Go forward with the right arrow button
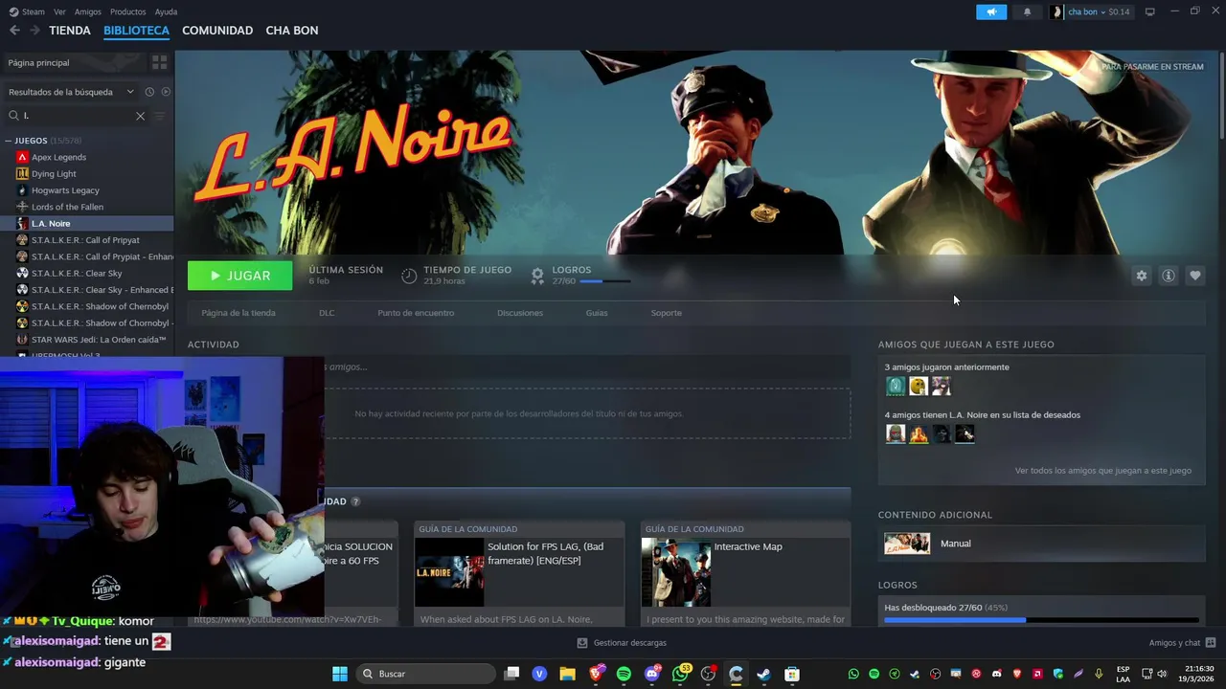The image size is (1226, 689). pyautogui.click(x=34, y=31)
